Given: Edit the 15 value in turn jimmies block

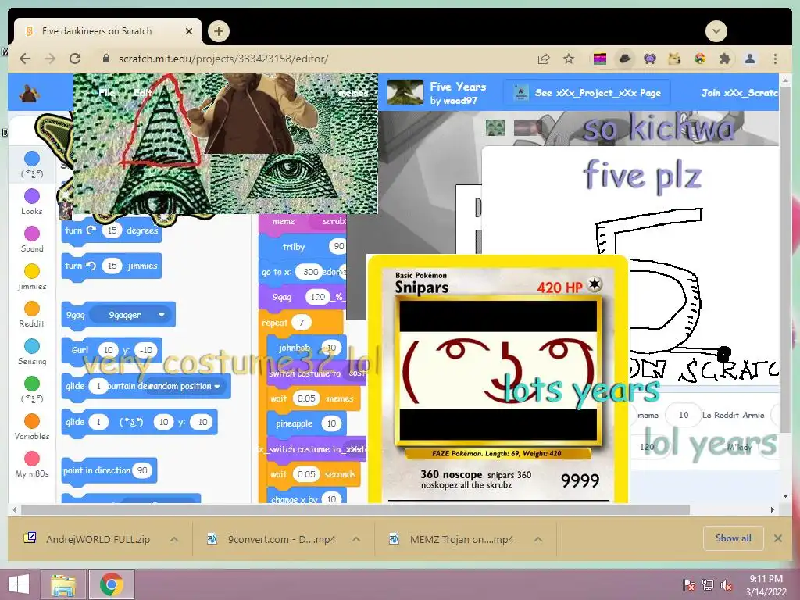Looking at the screenshot, I should click(x=112, y=266).
